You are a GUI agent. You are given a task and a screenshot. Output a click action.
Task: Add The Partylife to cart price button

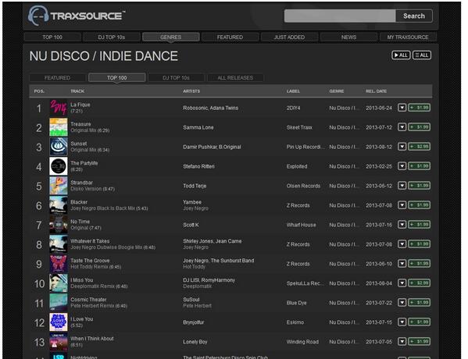(x=419, y=166)
